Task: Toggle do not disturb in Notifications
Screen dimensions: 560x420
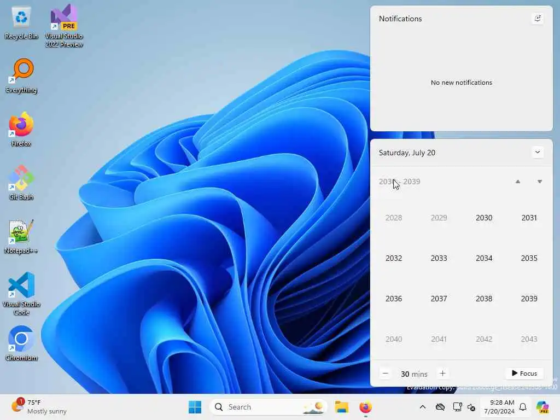Action: point(538,19)
